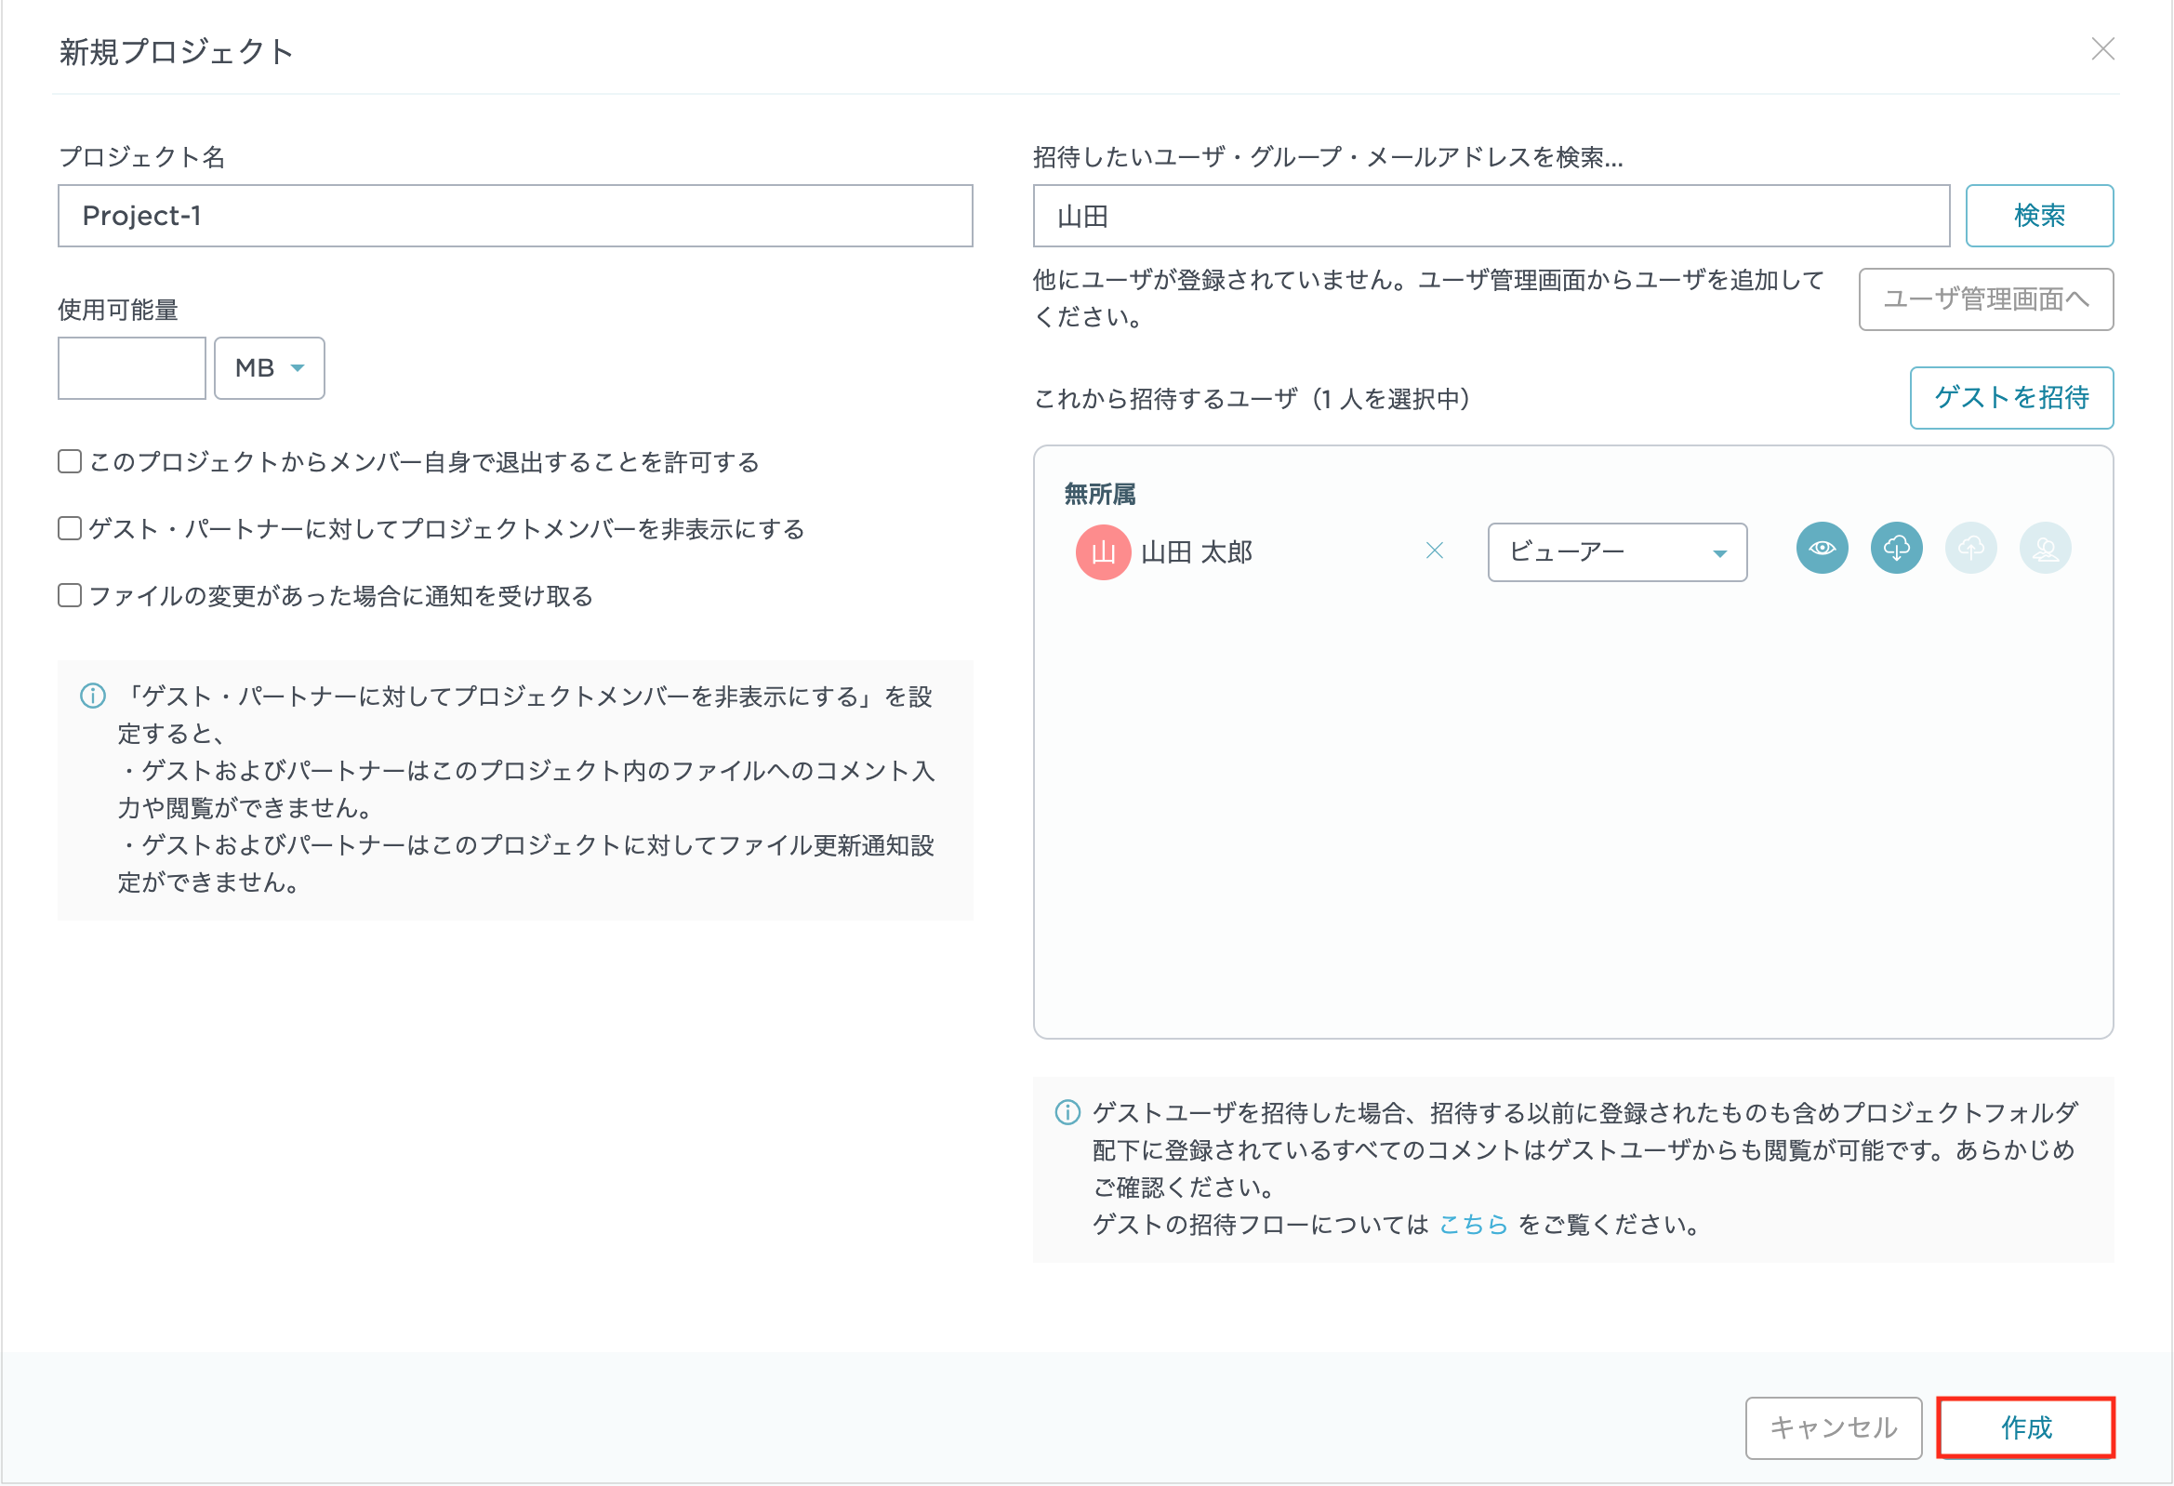
Task: Enable members leaving the project themselves
Action: [70, 461]
